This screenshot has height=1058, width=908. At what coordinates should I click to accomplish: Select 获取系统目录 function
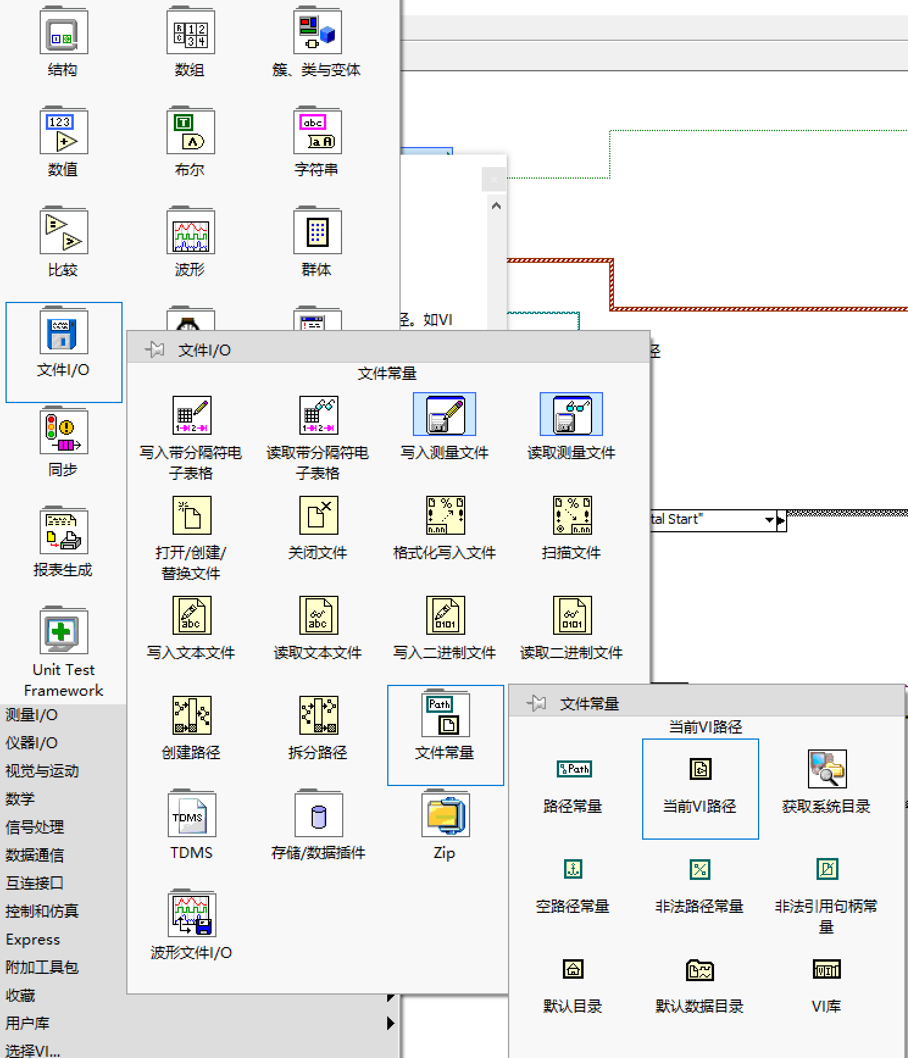click(827, 769)
